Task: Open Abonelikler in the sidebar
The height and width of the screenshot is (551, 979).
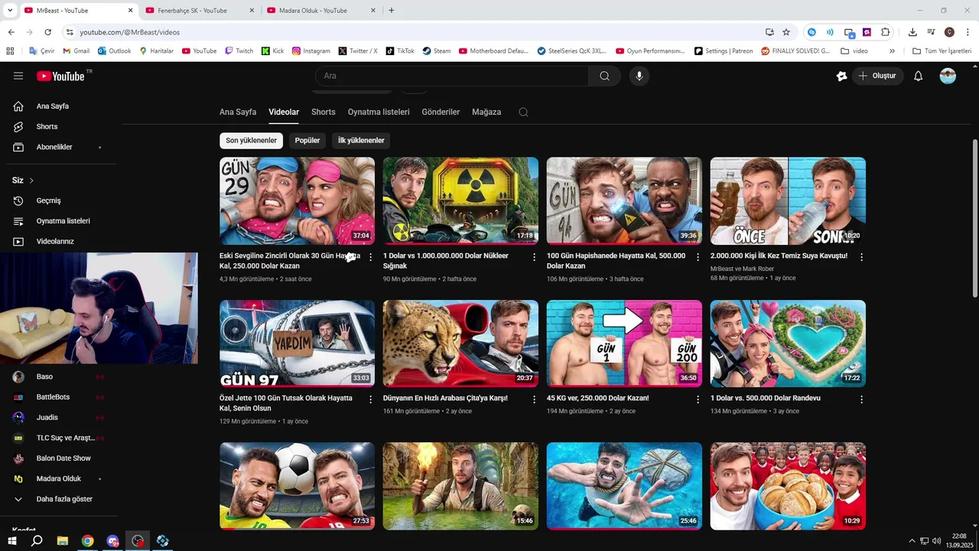Action: pos(54,147)
